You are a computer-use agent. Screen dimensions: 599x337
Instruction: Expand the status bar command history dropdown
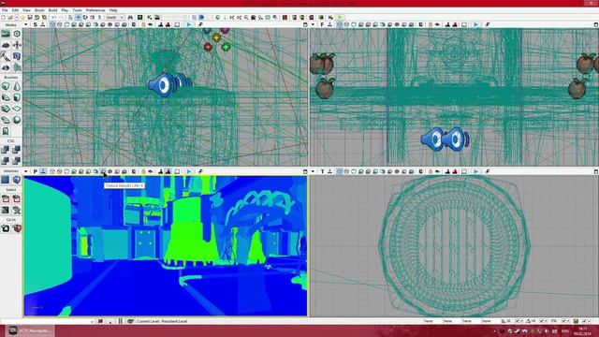pyautogui.click(x=92, y=322)
